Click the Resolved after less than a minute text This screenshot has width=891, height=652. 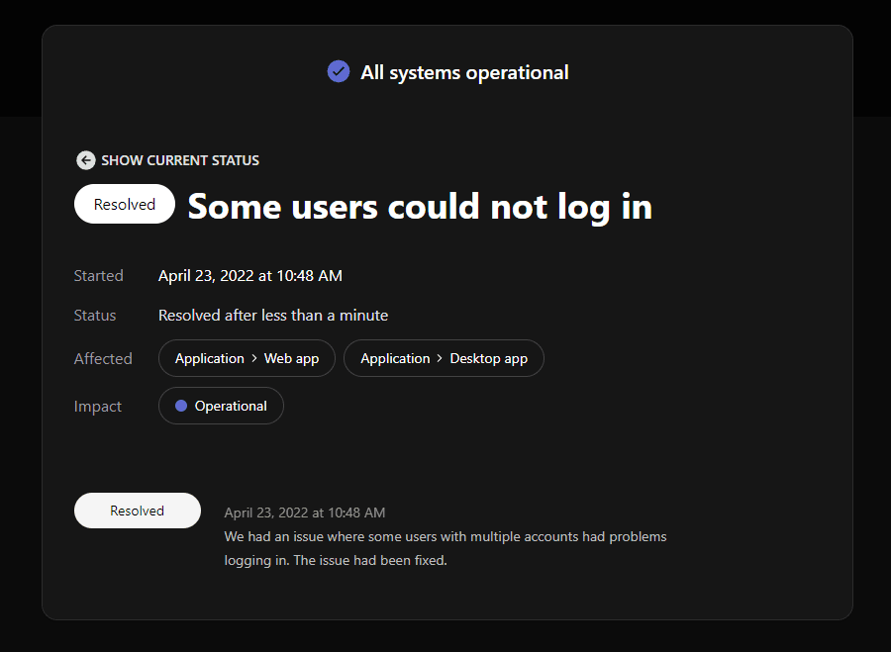pos(273,316)
